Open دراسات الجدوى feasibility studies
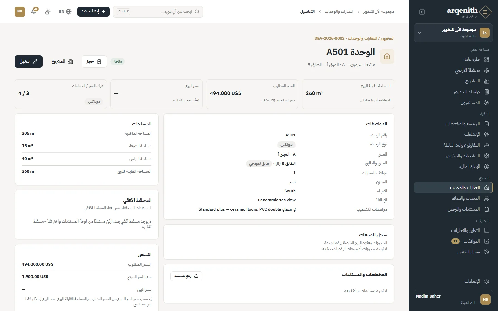The width and height of the screenshot is (498, 311). (453, 92)
